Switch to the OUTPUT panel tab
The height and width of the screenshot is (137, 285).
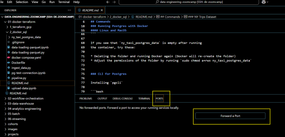click(x=102, y=99)
